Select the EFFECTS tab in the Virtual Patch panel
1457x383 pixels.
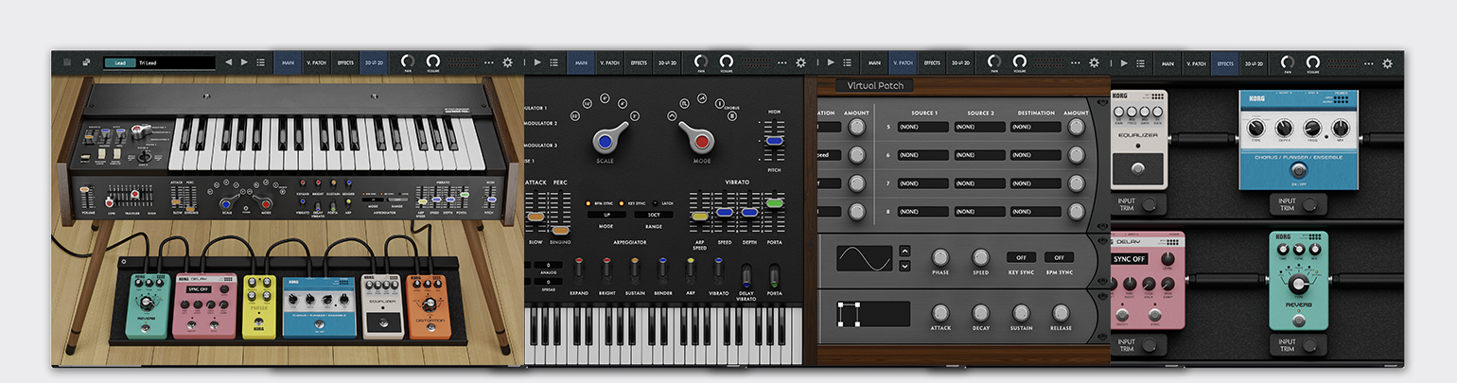click(932, 62)
